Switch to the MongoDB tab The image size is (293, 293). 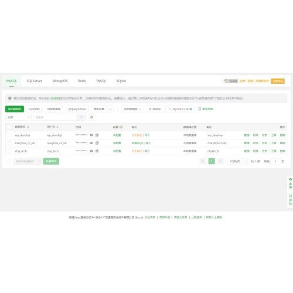[x=60, y=81]
